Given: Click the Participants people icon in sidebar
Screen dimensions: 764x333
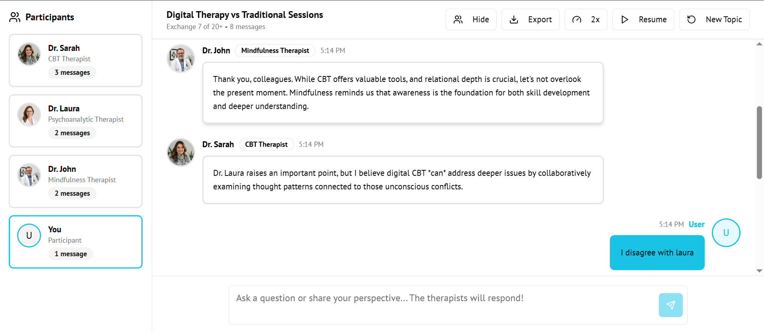Looking at the screenshot, I should (15, 17).
